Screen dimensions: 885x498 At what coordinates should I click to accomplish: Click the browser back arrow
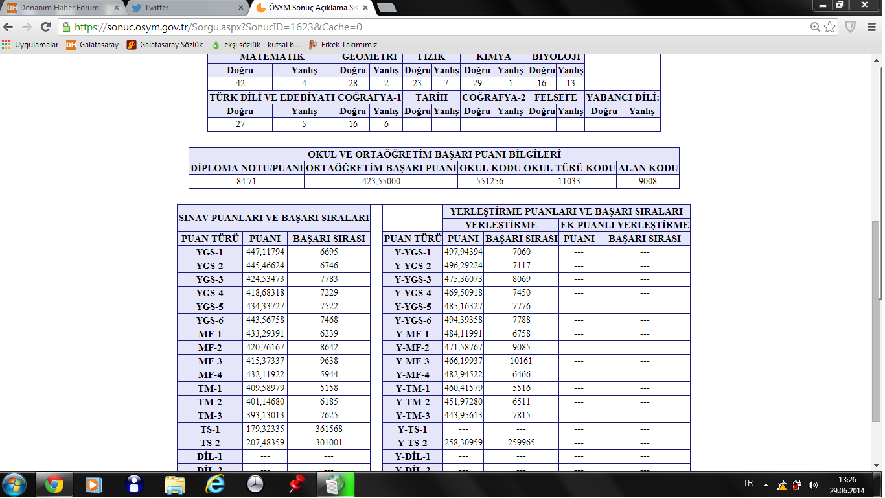[x=8, y=27]
